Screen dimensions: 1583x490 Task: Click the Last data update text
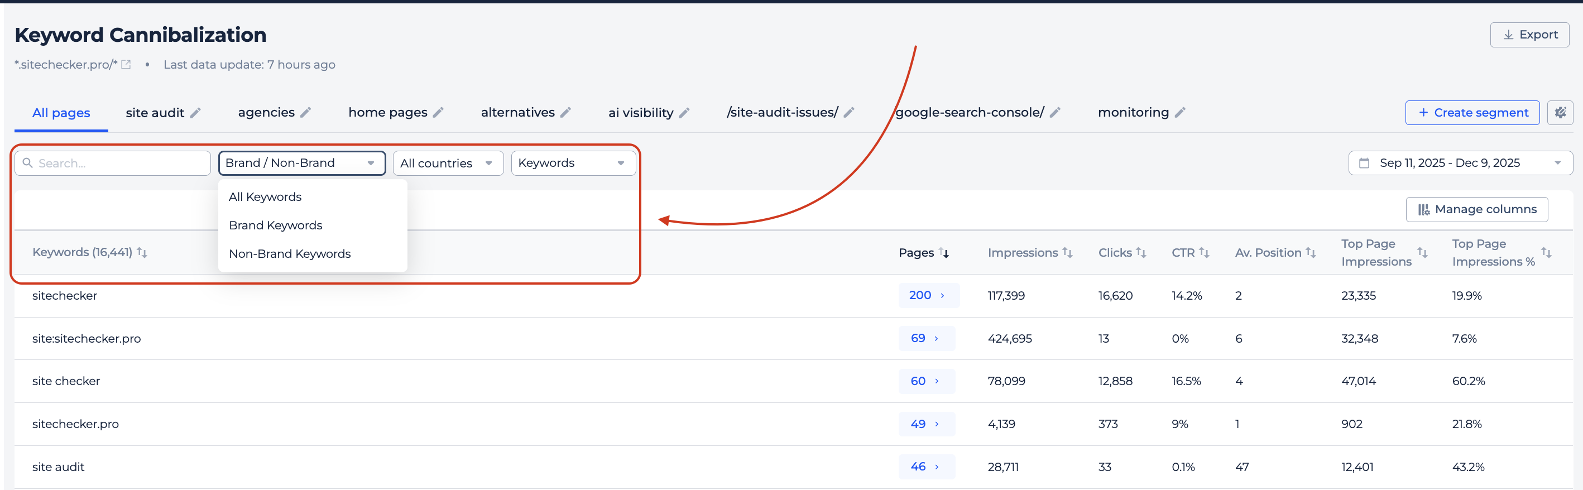[x=249, y=65]
